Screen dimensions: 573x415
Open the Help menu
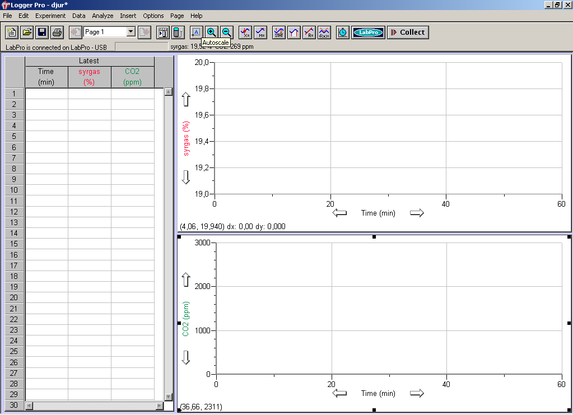coord(196,16)
